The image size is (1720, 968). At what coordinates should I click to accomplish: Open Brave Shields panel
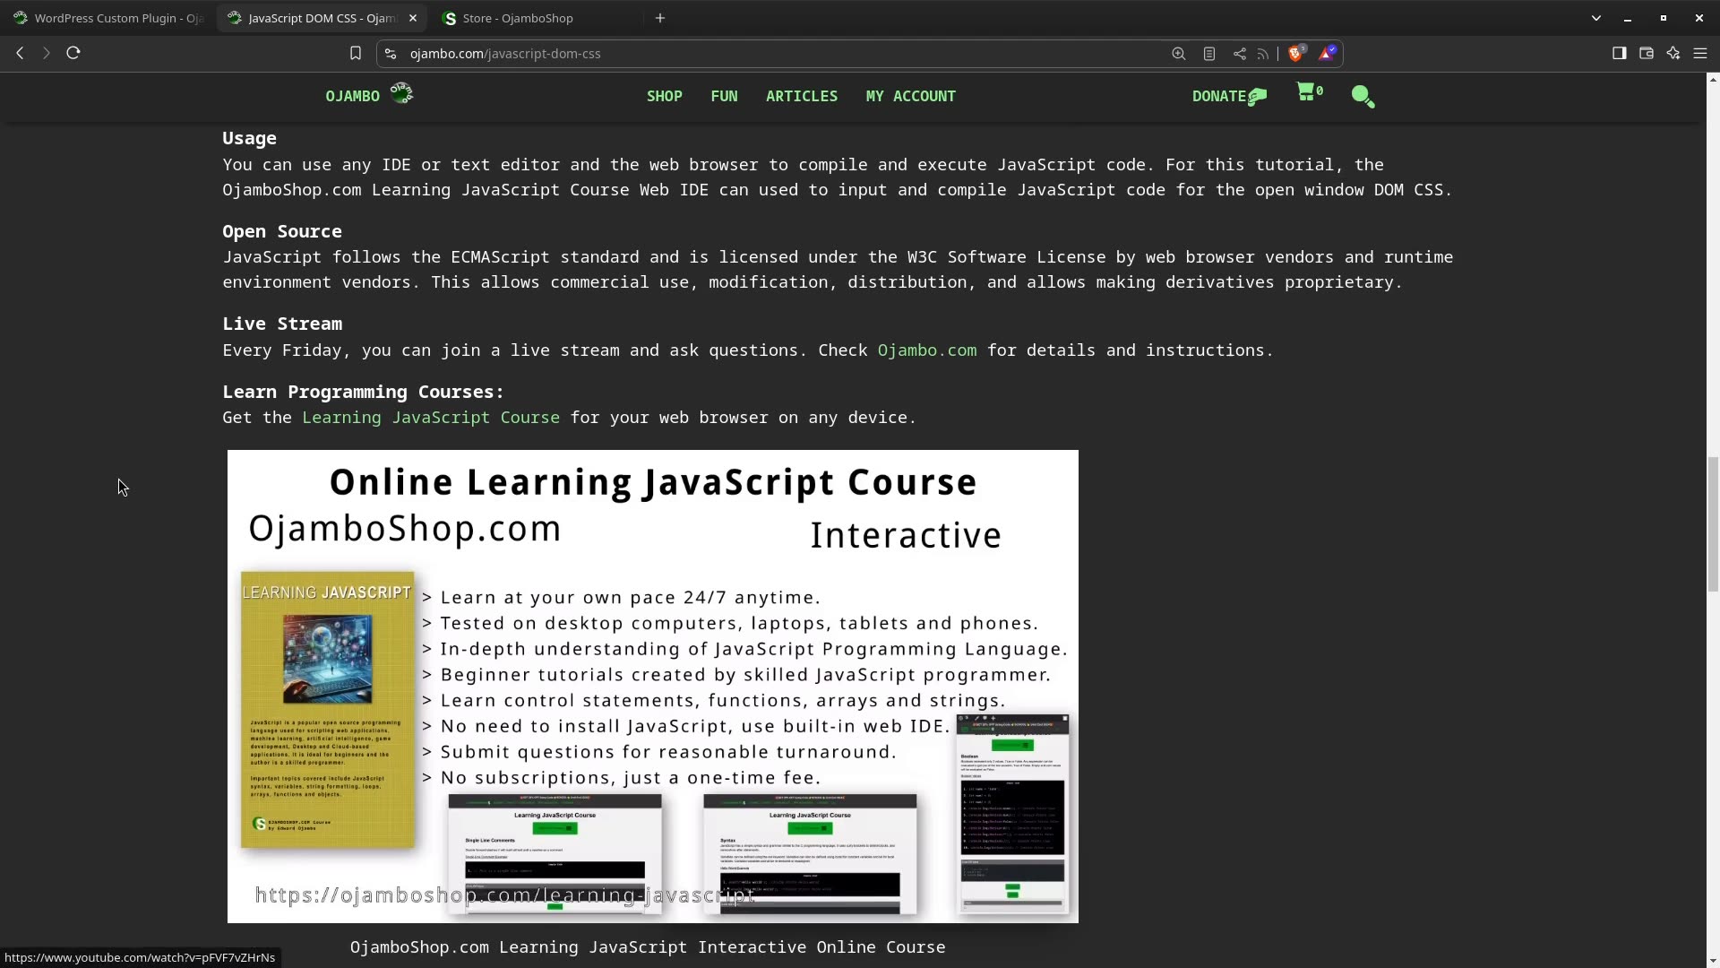1295,54
